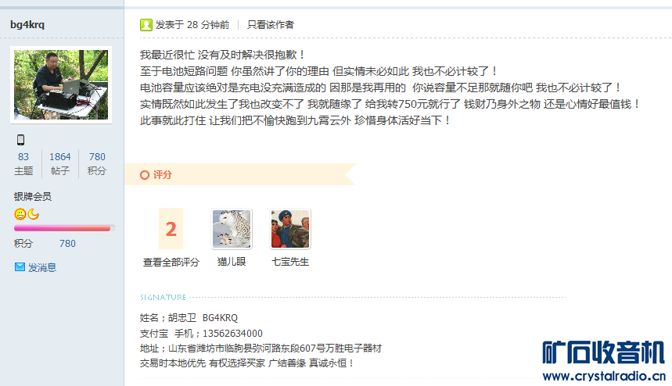Click the smiley face rank icon
Image resolution: width=672 pixels, height=386 pixels.
[20, 214]
